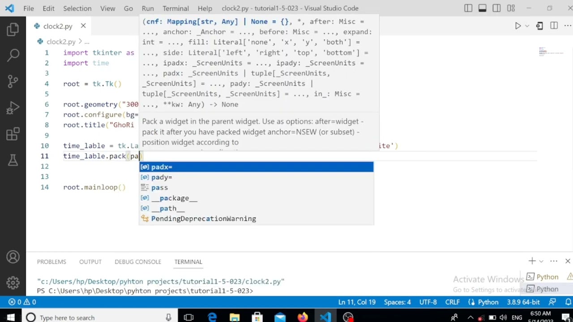Open the Source Control view
Image resolution: width=573 pixels, height=322 pixels.
point(13,81)
